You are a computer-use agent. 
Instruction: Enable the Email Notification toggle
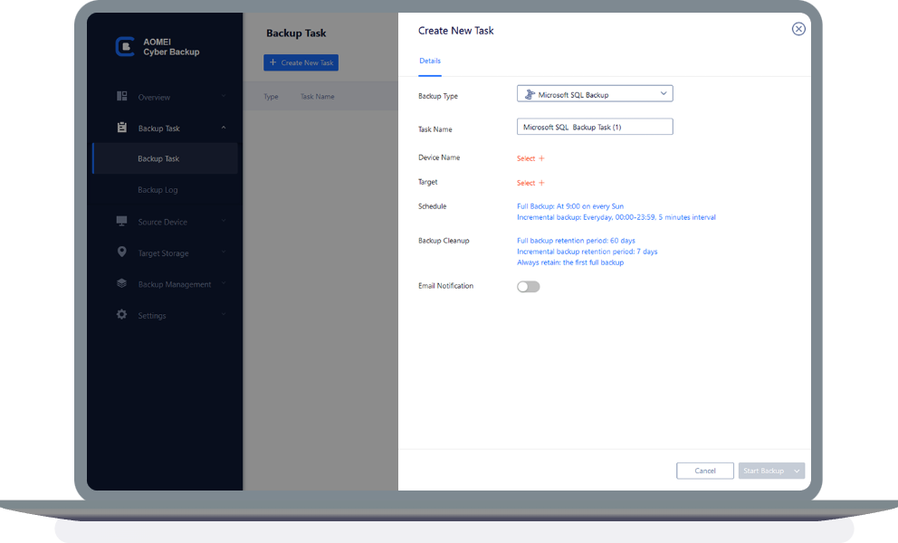528,287
